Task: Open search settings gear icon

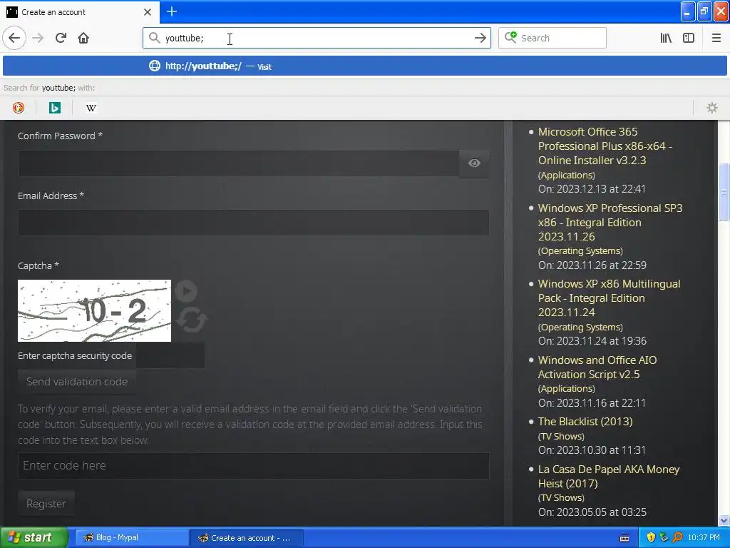Action: pyautogui.click(x=712, y=108)
